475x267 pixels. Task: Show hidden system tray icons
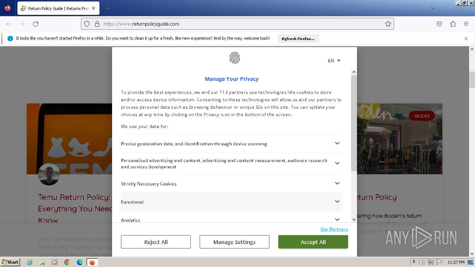tap(414, 262)
